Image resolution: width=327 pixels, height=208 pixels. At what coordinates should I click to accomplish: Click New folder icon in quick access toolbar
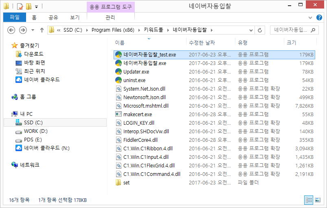tap(29, 6)
